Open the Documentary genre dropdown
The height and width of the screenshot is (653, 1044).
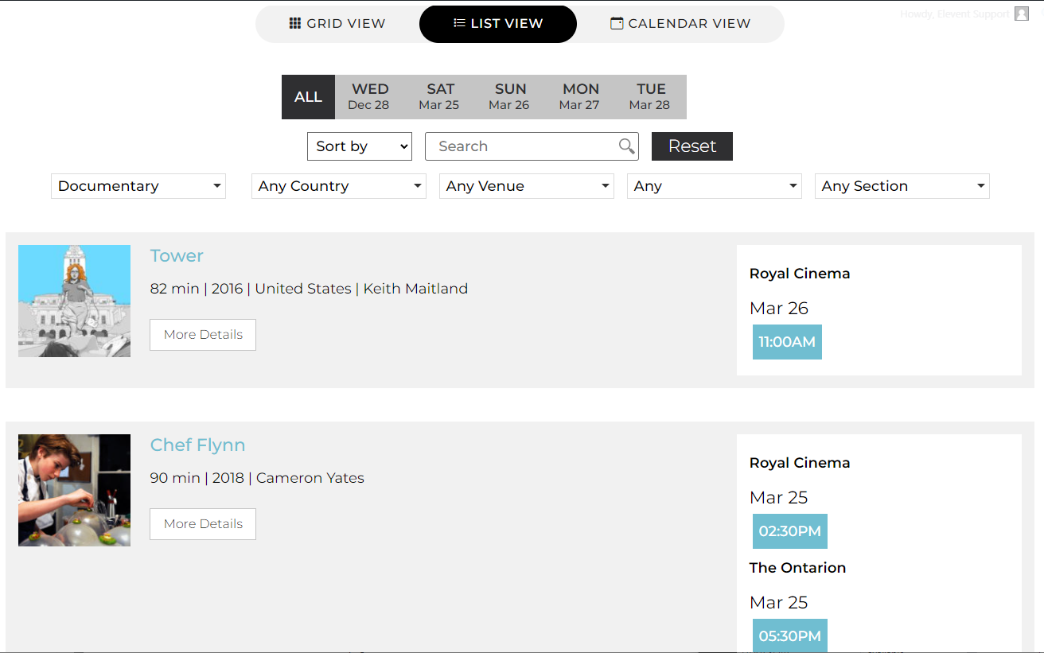(138, 186)
